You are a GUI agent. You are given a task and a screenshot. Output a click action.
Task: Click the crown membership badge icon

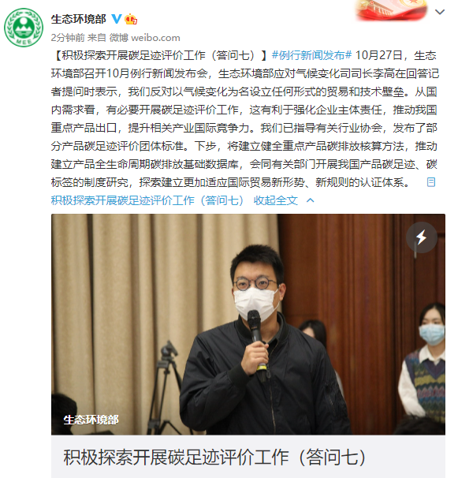tap(131, 19)
